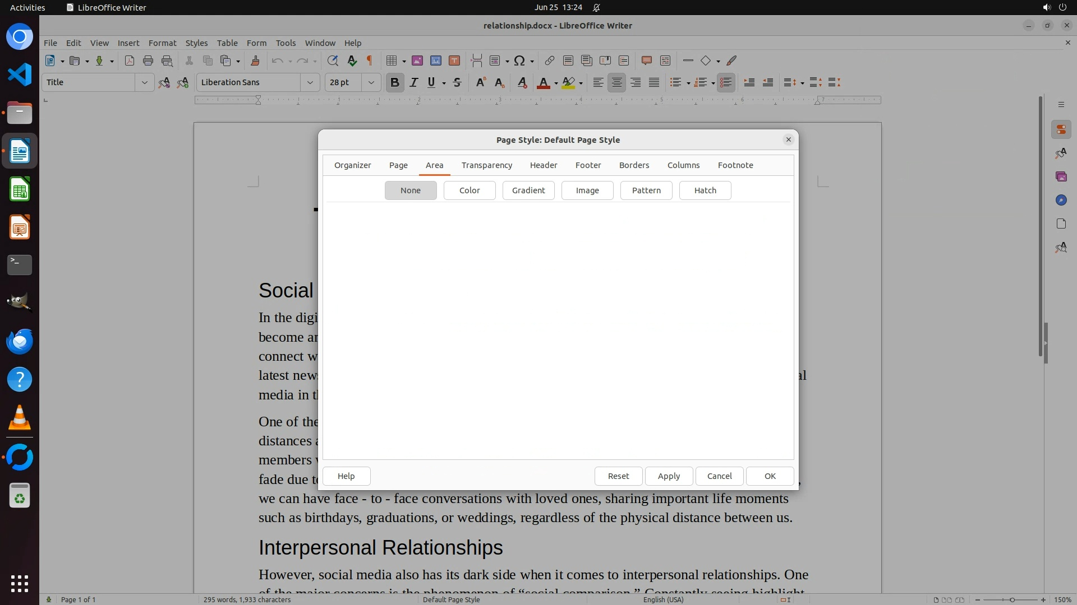The image size is (1077, 605).
Task: Click the zoom slider in status bar
Action: tap(1011, 599)
